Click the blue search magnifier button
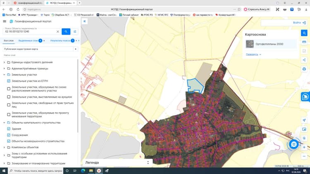310x174 pixels. pos(66,32)
